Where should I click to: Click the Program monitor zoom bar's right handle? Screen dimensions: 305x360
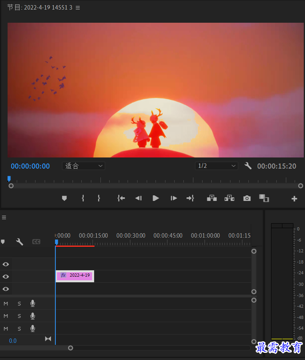coord(300,186)
